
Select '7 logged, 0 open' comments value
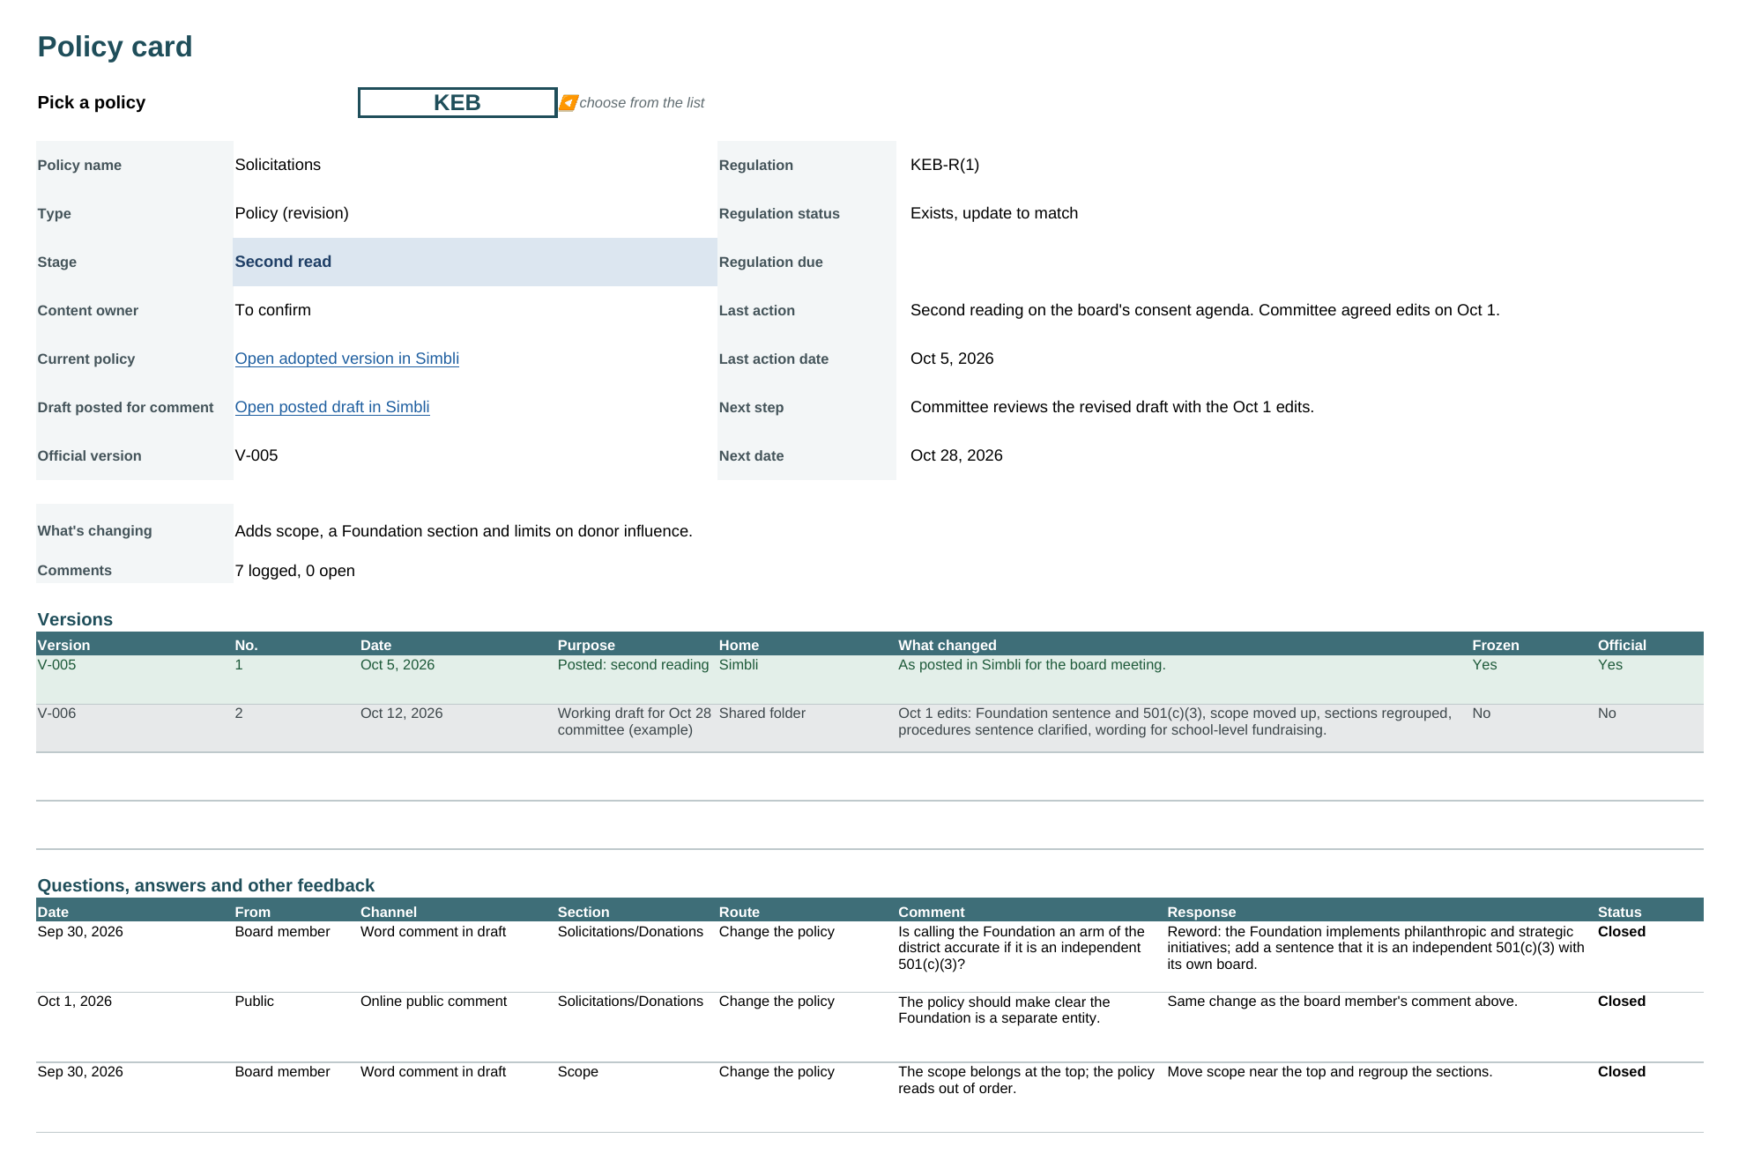(x=294, y=571)
